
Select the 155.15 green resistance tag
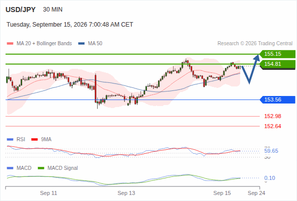coord(277,54)
